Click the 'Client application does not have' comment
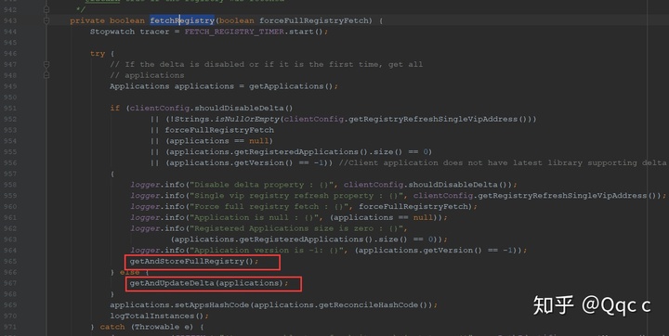This screenshot has width=669, height=336. tap(503, 162)
